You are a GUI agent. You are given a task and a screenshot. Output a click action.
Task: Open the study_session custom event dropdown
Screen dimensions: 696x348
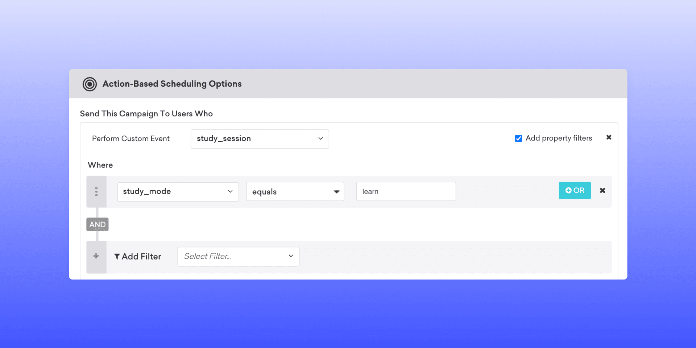(260, 139)
